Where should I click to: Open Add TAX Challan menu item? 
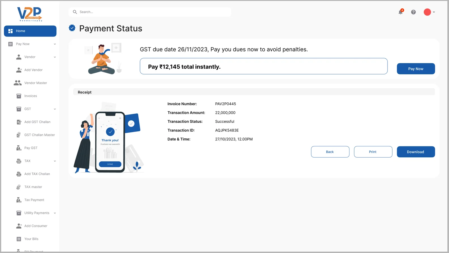coord(37,174)
